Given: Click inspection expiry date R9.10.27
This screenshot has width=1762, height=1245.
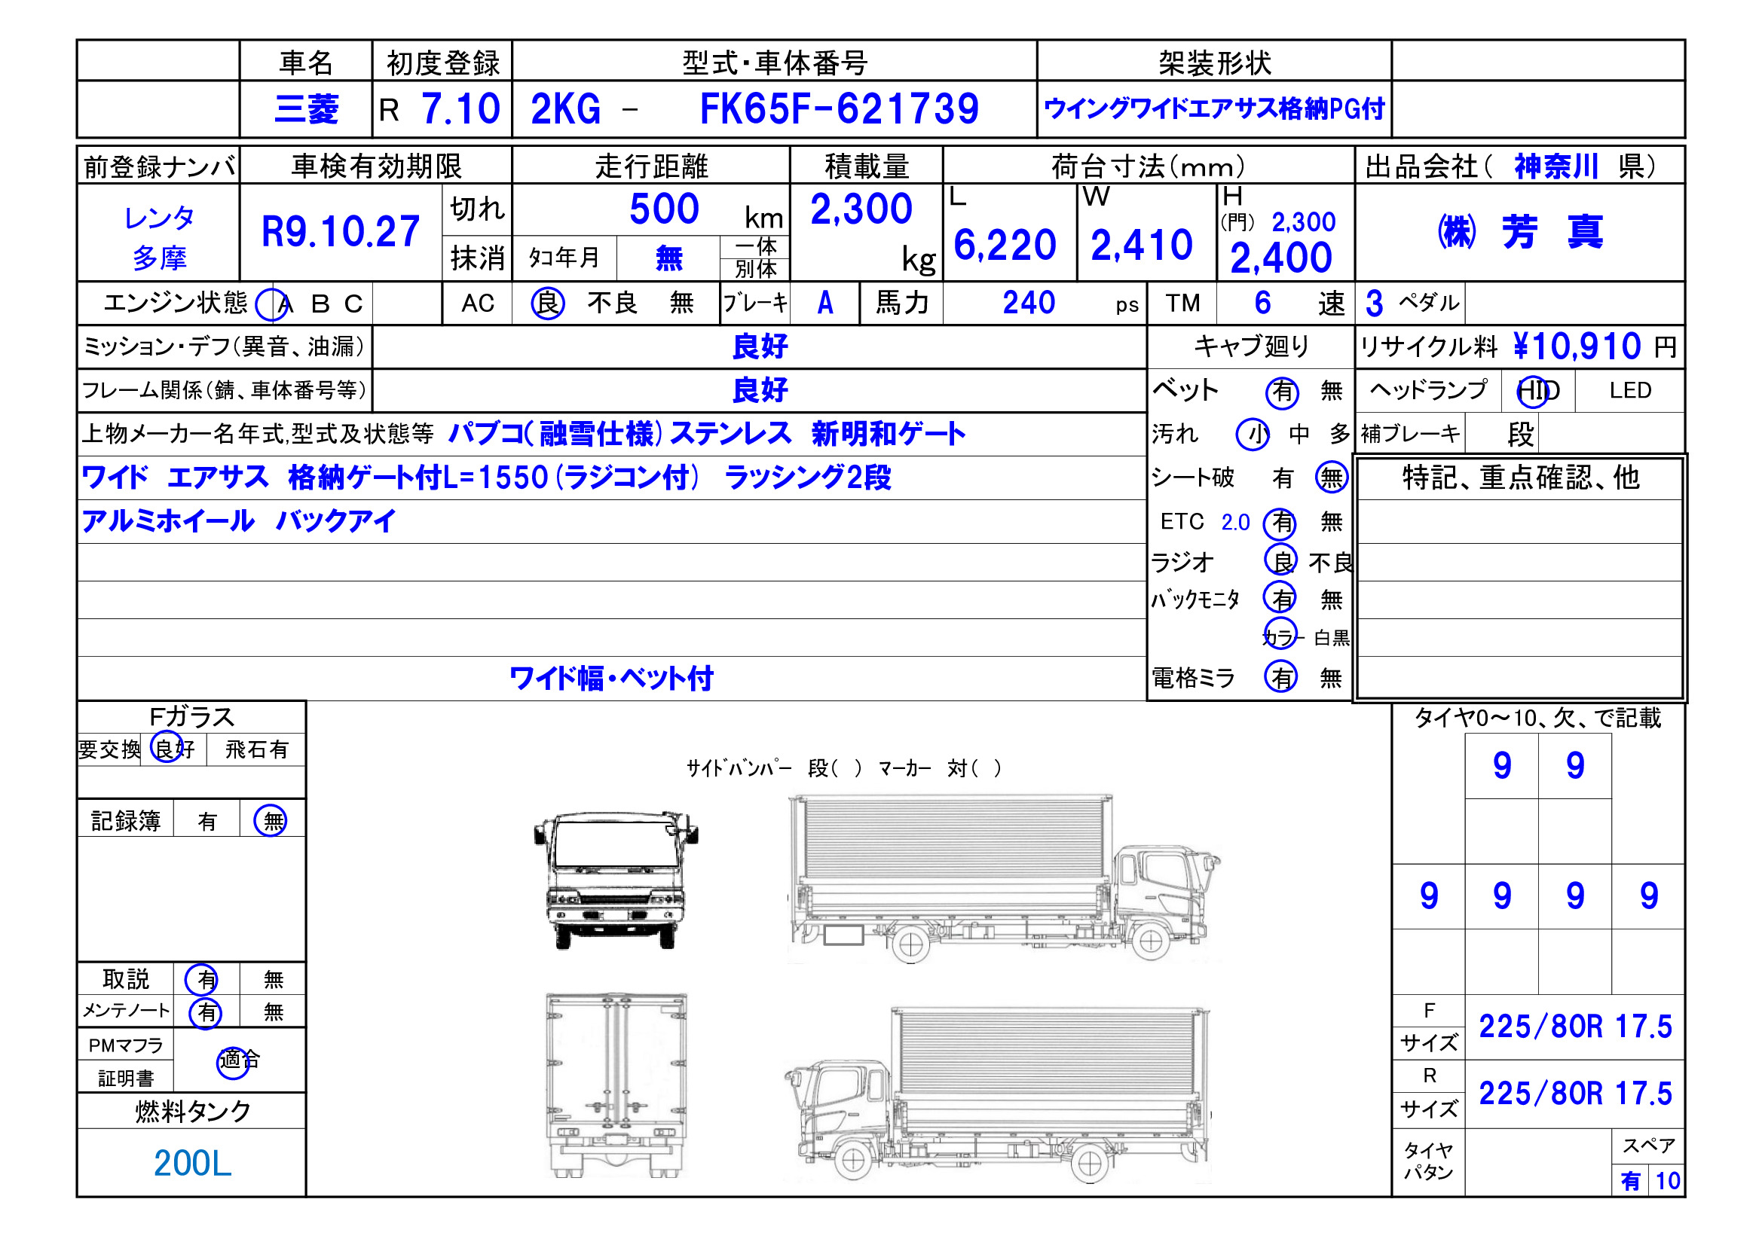Looking at the screenshot, I should click(x=341, y=232).
